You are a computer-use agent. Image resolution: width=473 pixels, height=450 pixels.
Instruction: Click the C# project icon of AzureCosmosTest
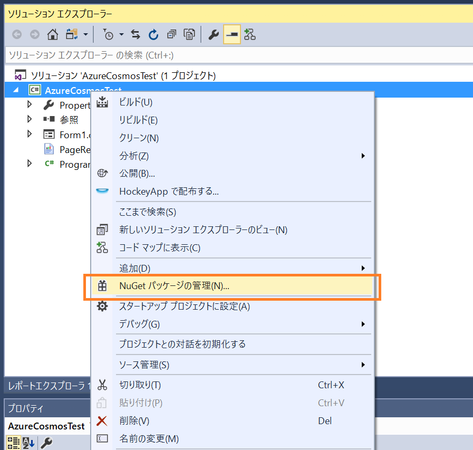point(35,90)
